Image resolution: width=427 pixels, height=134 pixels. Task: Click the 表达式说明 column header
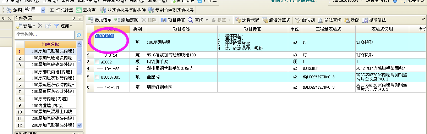[x=382, y=29]
